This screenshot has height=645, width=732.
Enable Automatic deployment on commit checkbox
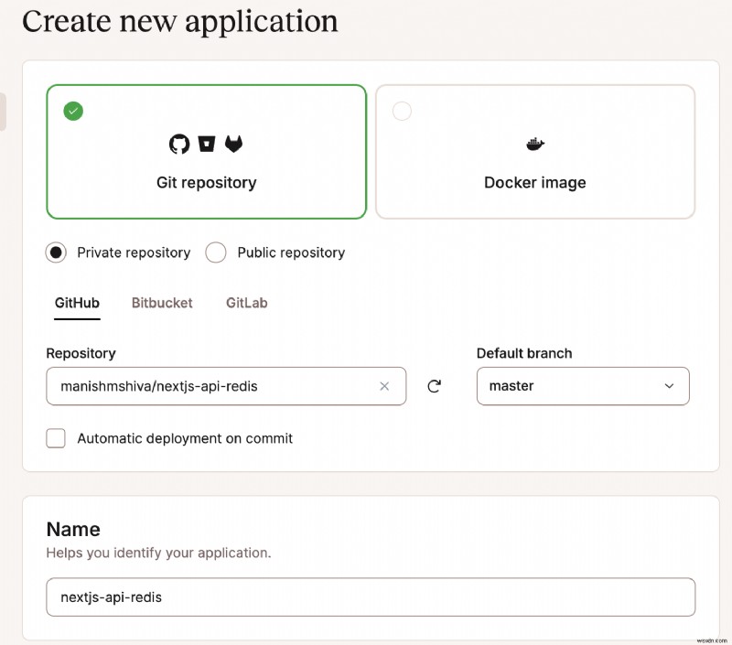coord(56,438)
